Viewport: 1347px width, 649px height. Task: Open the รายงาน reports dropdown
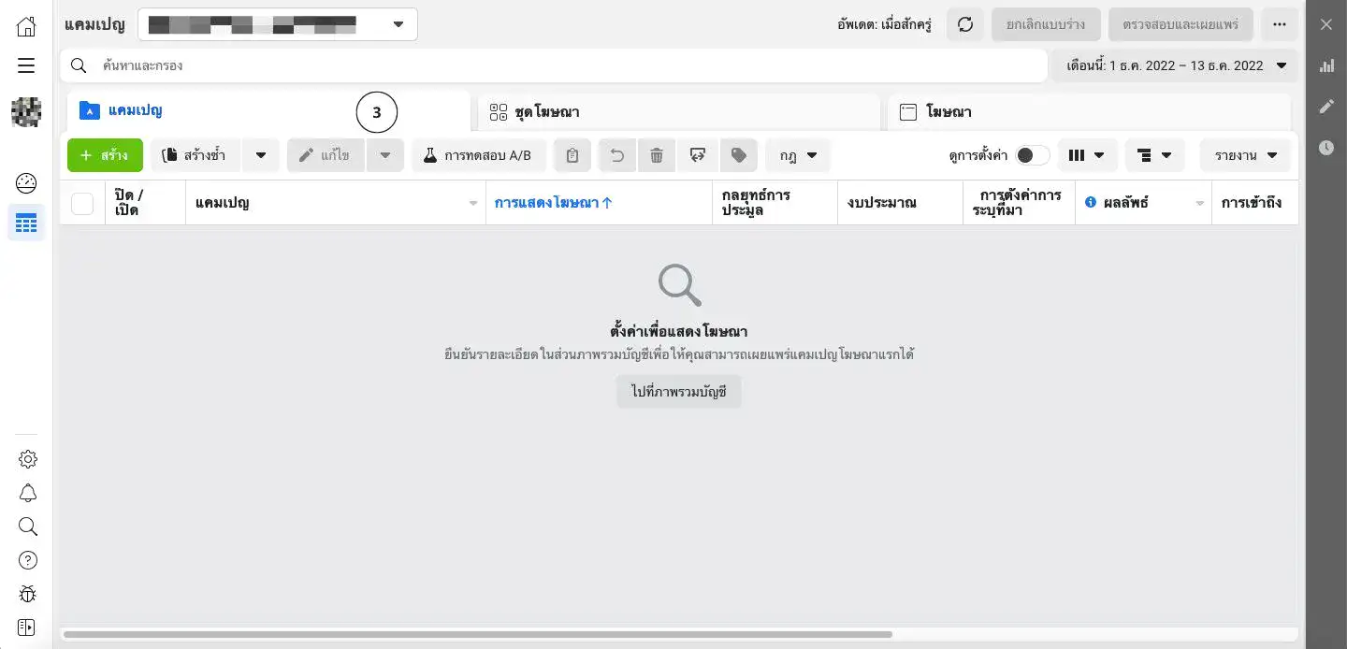point(1245,155)
